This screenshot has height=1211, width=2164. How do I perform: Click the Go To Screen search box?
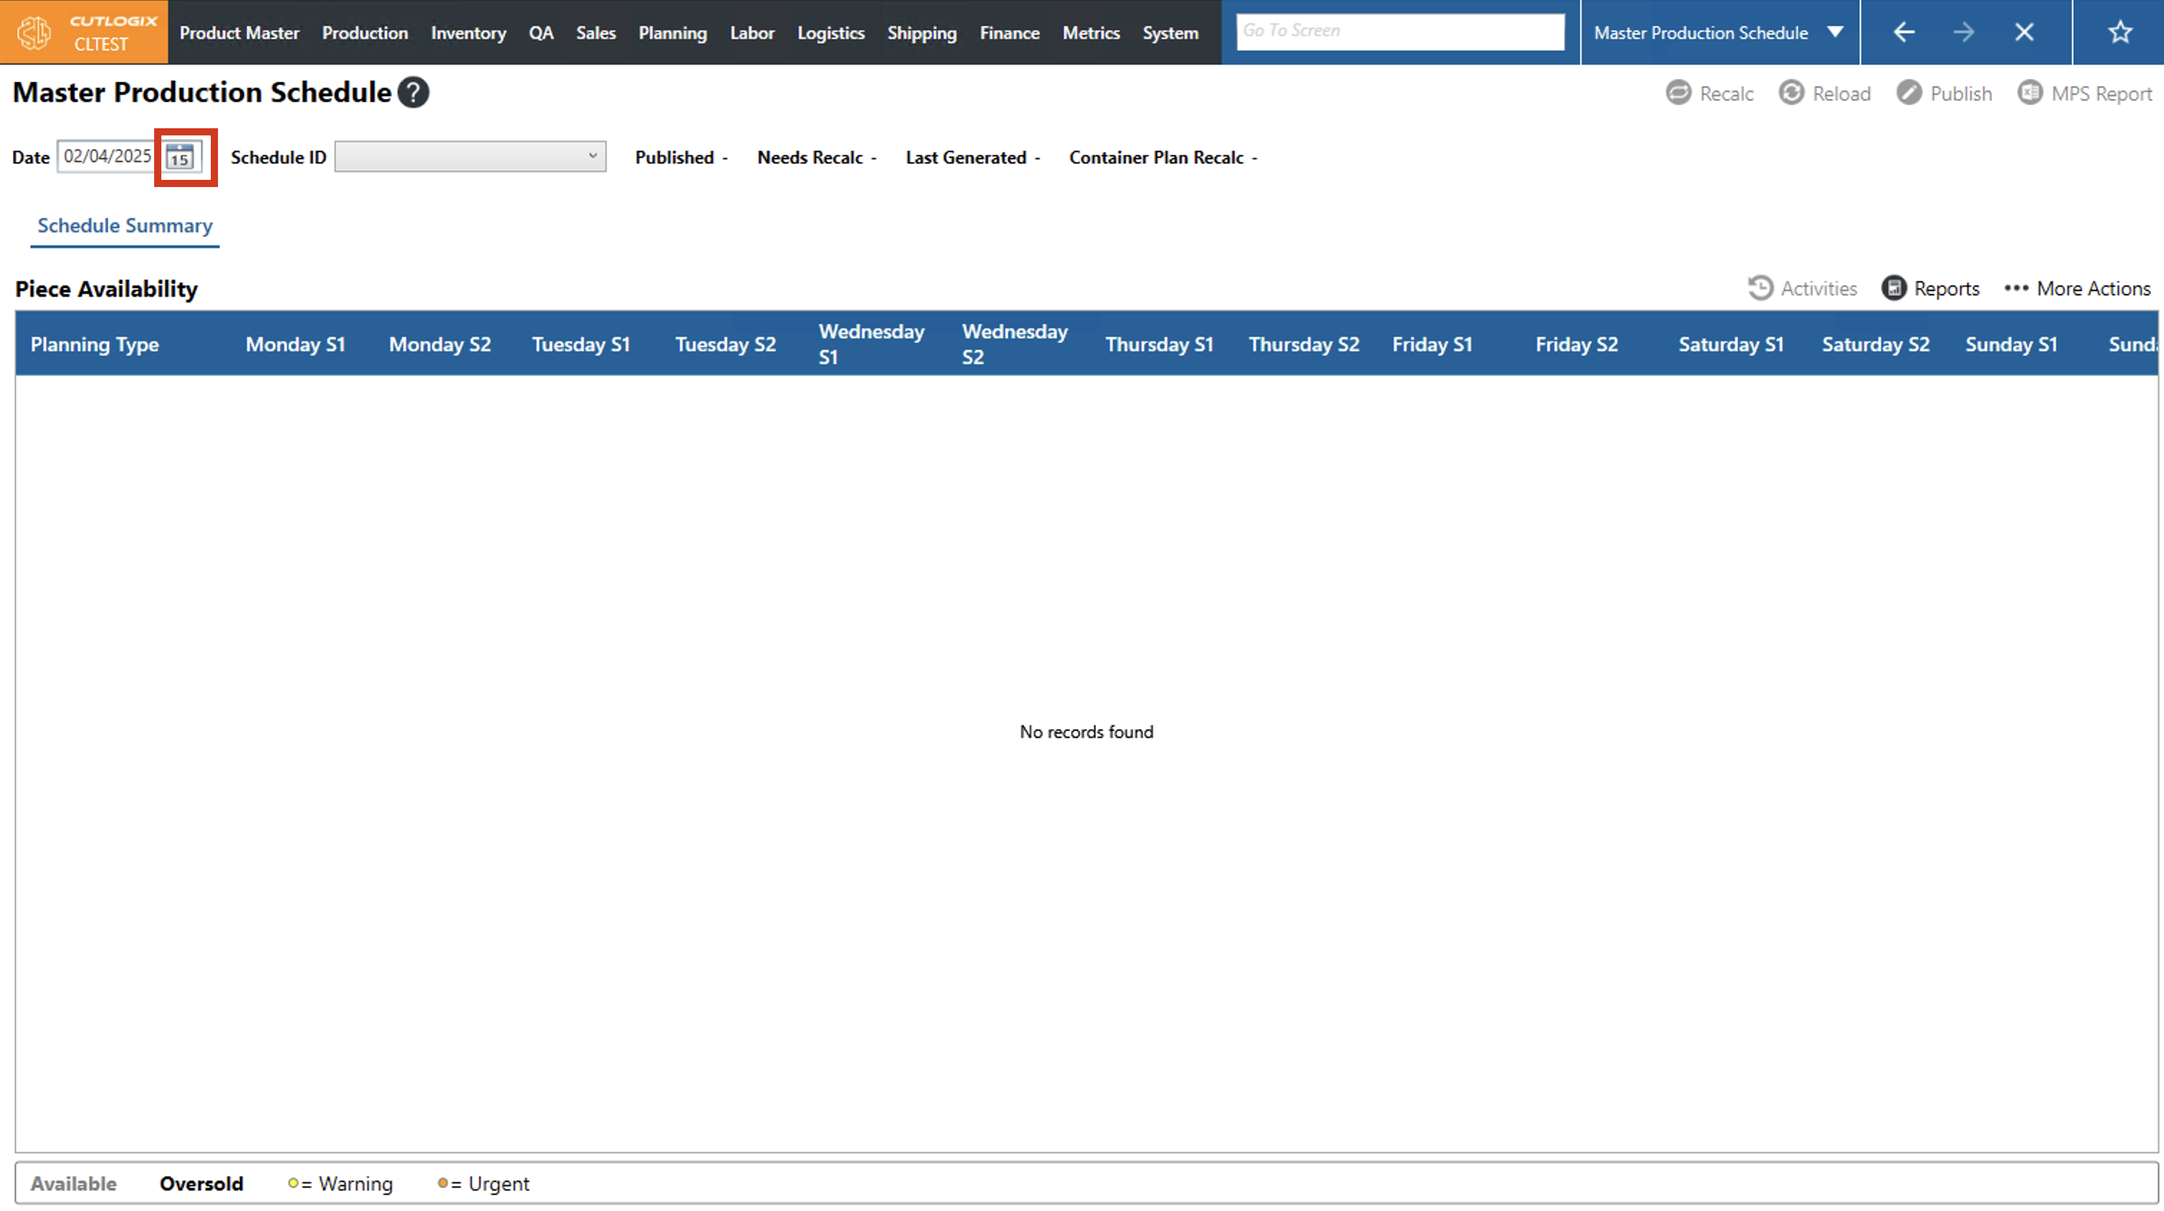1400,31
